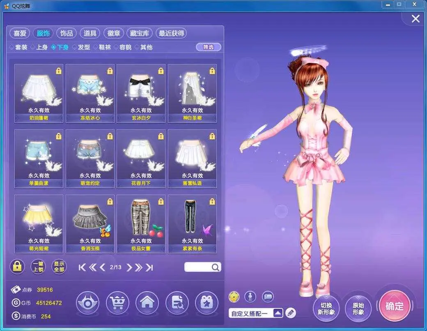Select the 萌光短裙 yellow skirt item
The image size is (427, 331).
(39, 224)
